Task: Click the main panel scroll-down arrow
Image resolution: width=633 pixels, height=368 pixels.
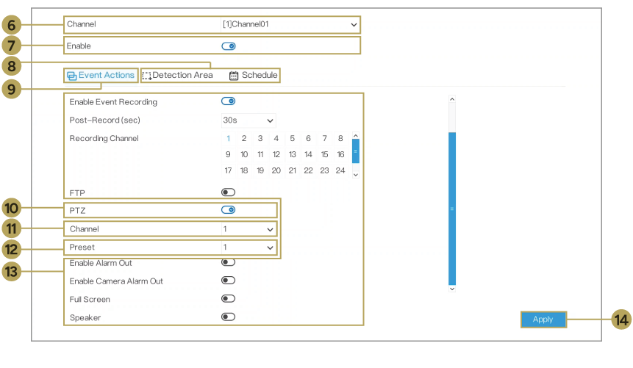Action: coord(452,289)
